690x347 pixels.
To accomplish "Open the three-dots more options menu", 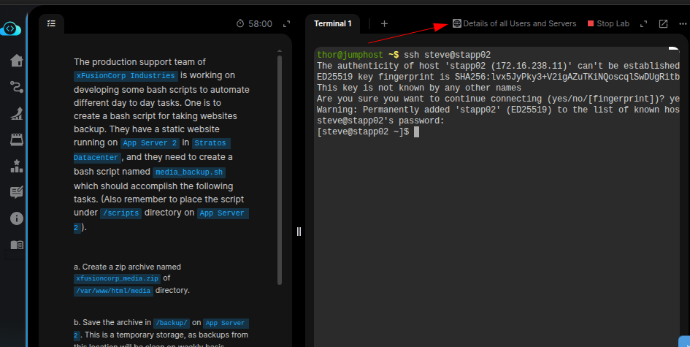I will click(x=681, y=23).
